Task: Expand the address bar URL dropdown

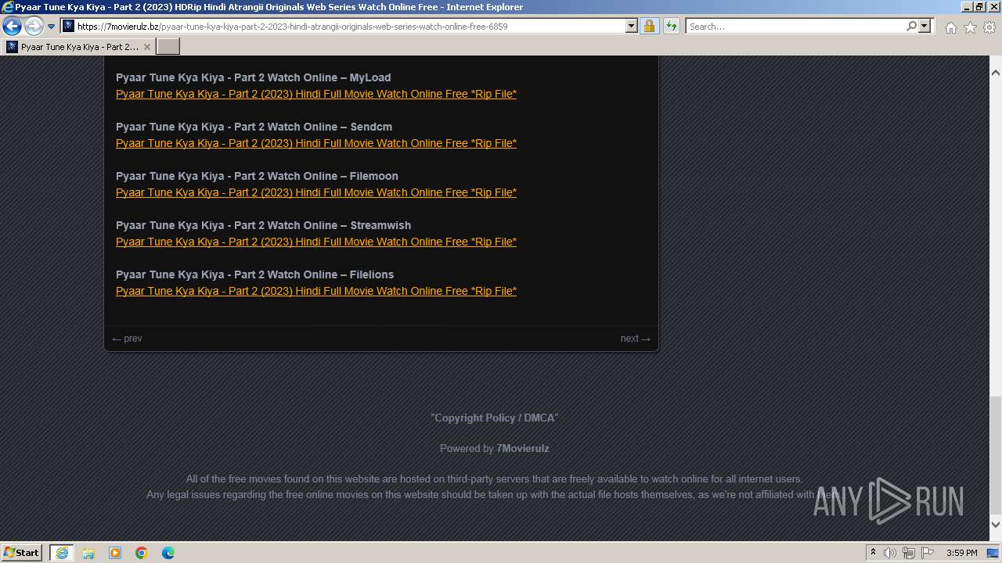Action: click(632, 27)
